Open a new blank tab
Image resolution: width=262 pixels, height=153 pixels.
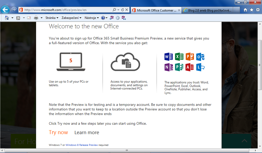click(x=236, y=10)
